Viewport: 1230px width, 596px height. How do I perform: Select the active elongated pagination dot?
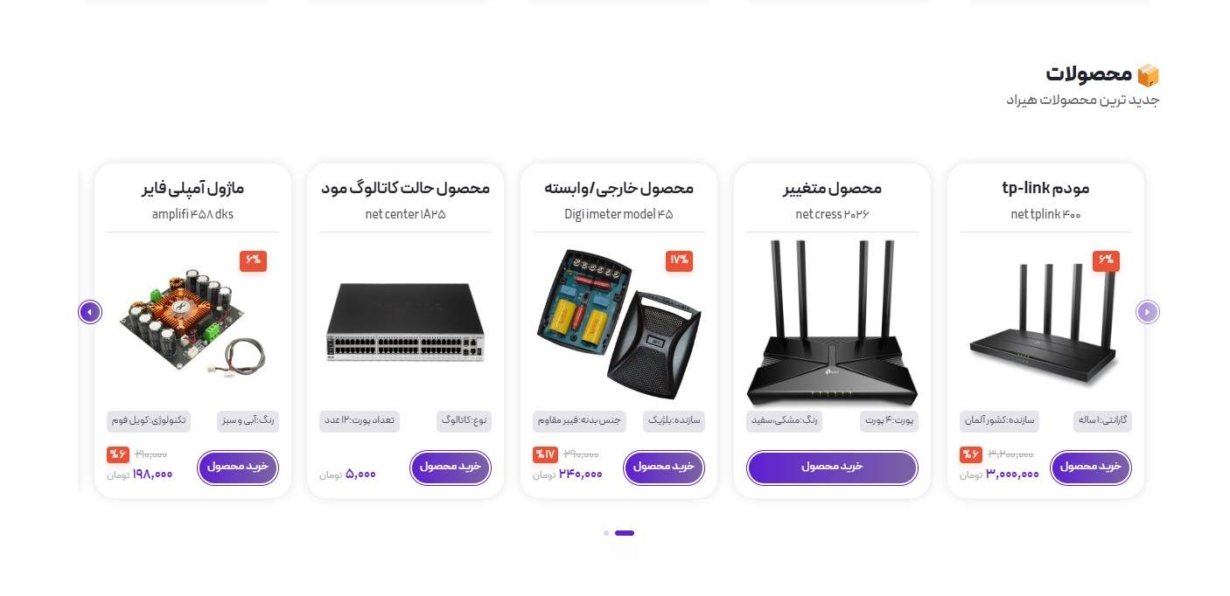625,533
